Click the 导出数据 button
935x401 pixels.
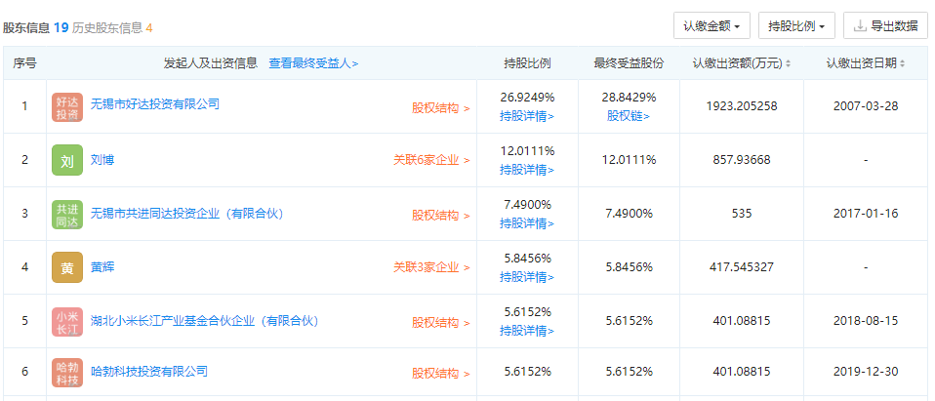[x=885, y=25]
